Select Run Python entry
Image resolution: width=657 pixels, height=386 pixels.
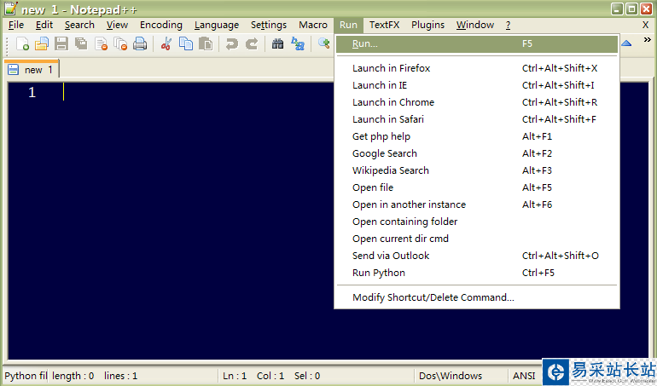point(477,273)
